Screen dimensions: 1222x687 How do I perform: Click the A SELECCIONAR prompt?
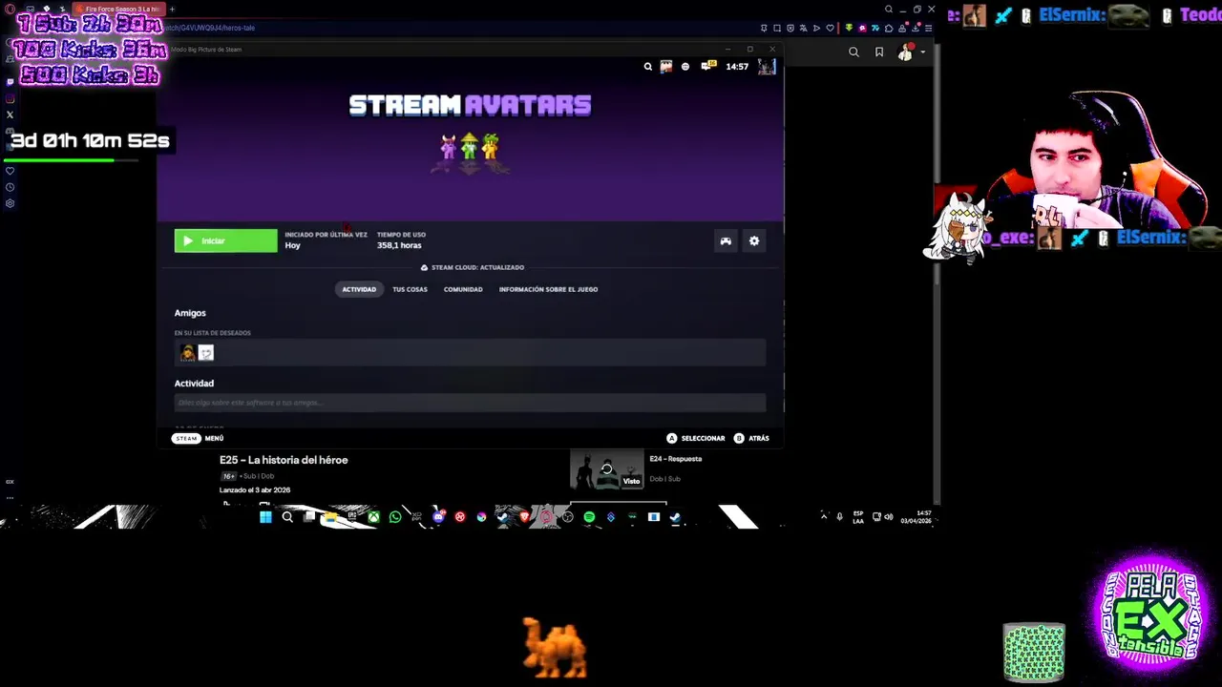coord(696,438)
